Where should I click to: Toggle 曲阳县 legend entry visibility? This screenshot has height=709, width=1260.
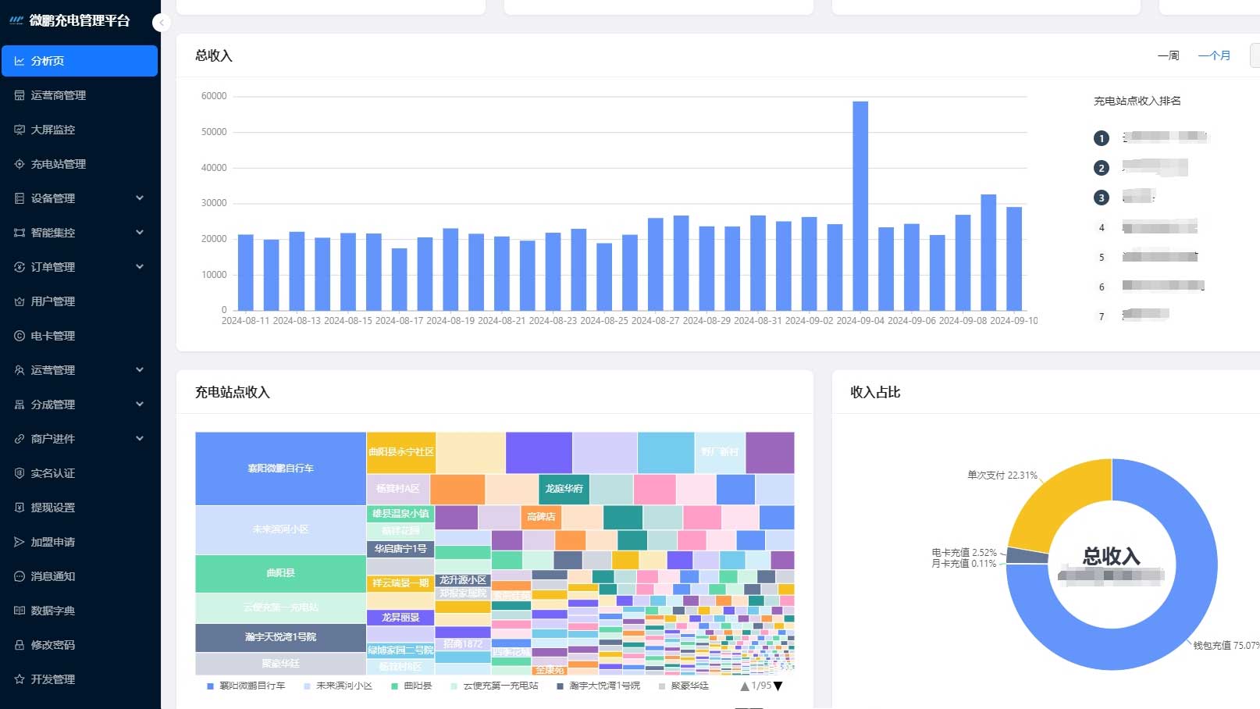411,686
